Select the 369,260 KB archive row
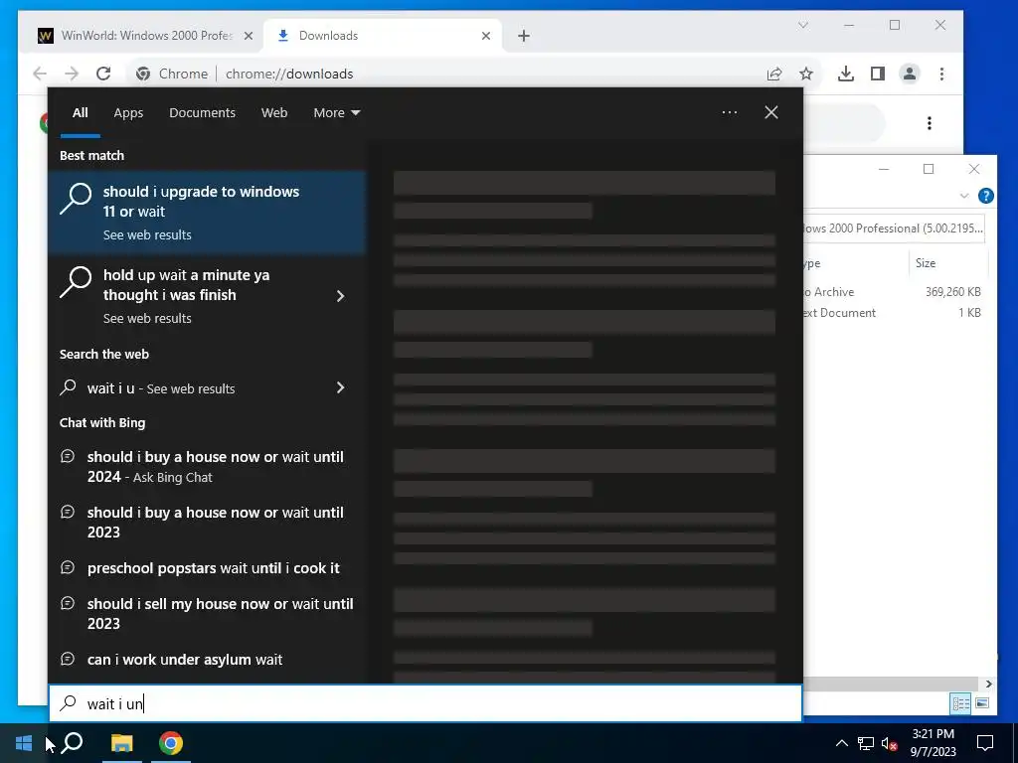The height and width of the screenshot is (763, 1018). [x=894, y=292]
